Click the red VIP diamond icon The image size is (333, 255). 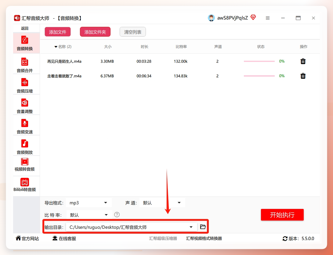pyautogui.click(x=253, y=17)
